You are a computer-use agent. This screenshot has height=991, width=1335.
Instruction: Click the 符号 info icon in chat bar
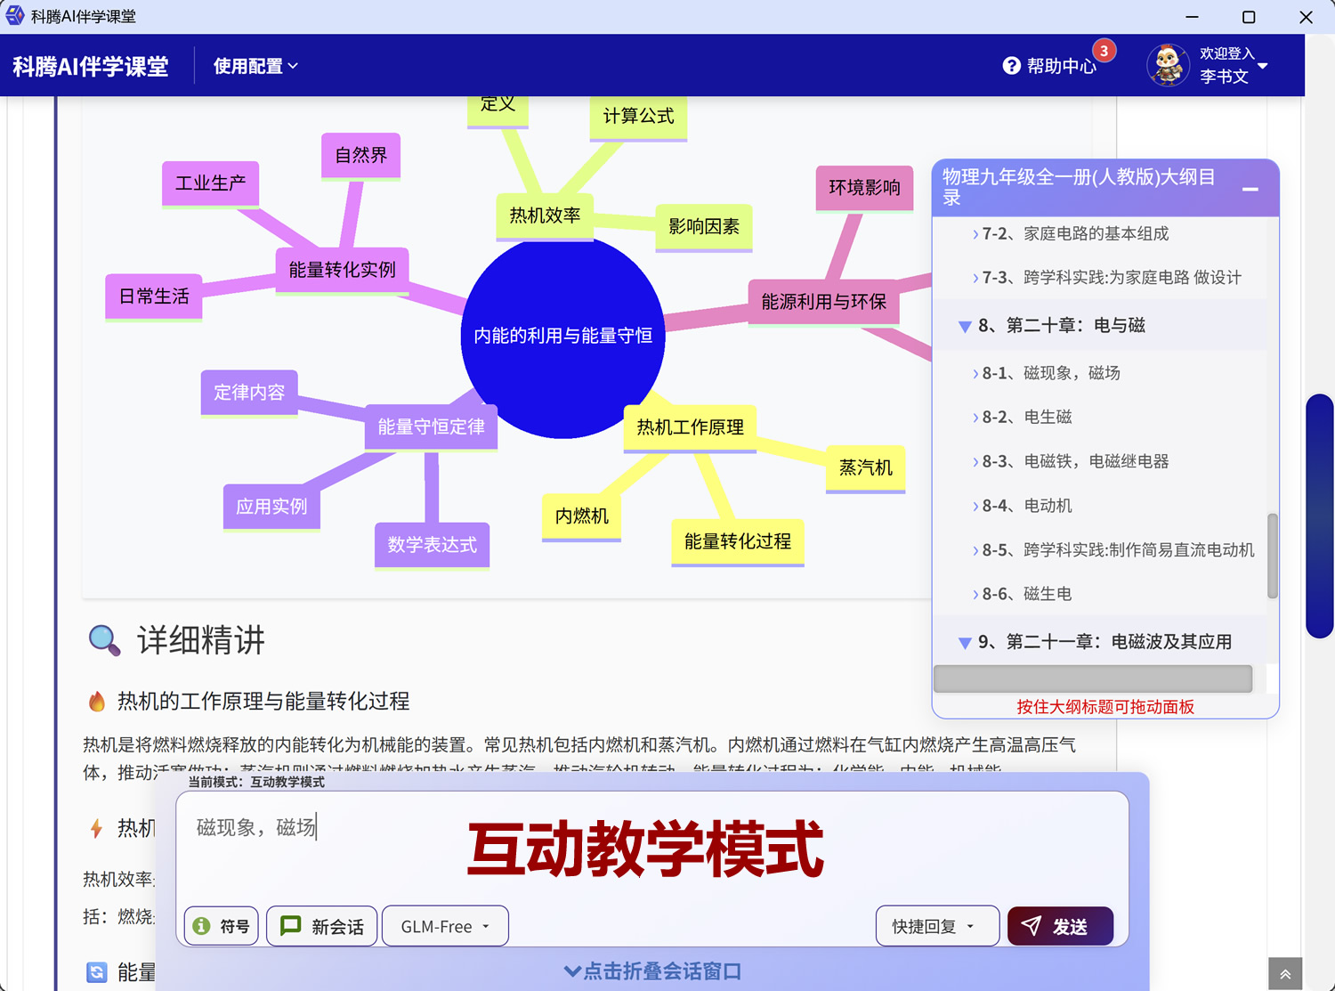click(x=204, y=926)
